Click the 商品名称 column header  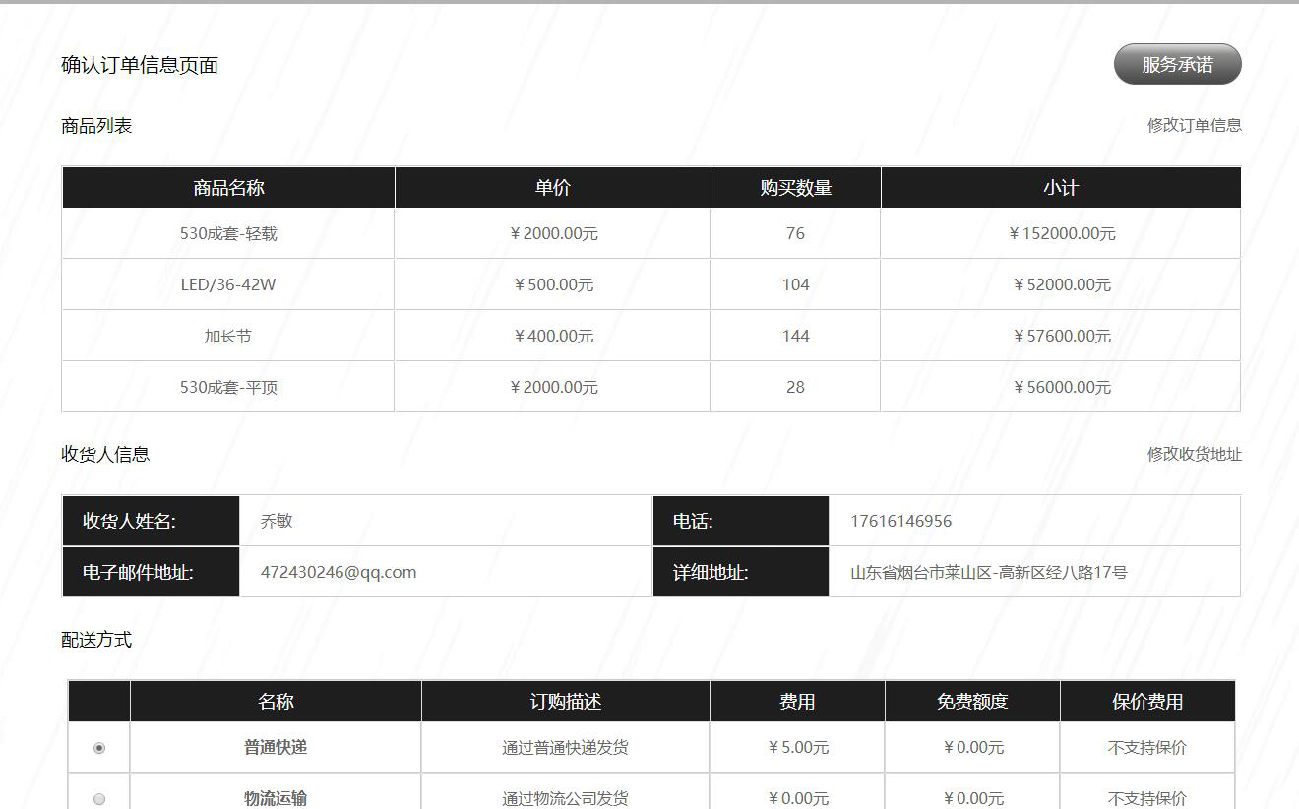click(x=228, y=187)
